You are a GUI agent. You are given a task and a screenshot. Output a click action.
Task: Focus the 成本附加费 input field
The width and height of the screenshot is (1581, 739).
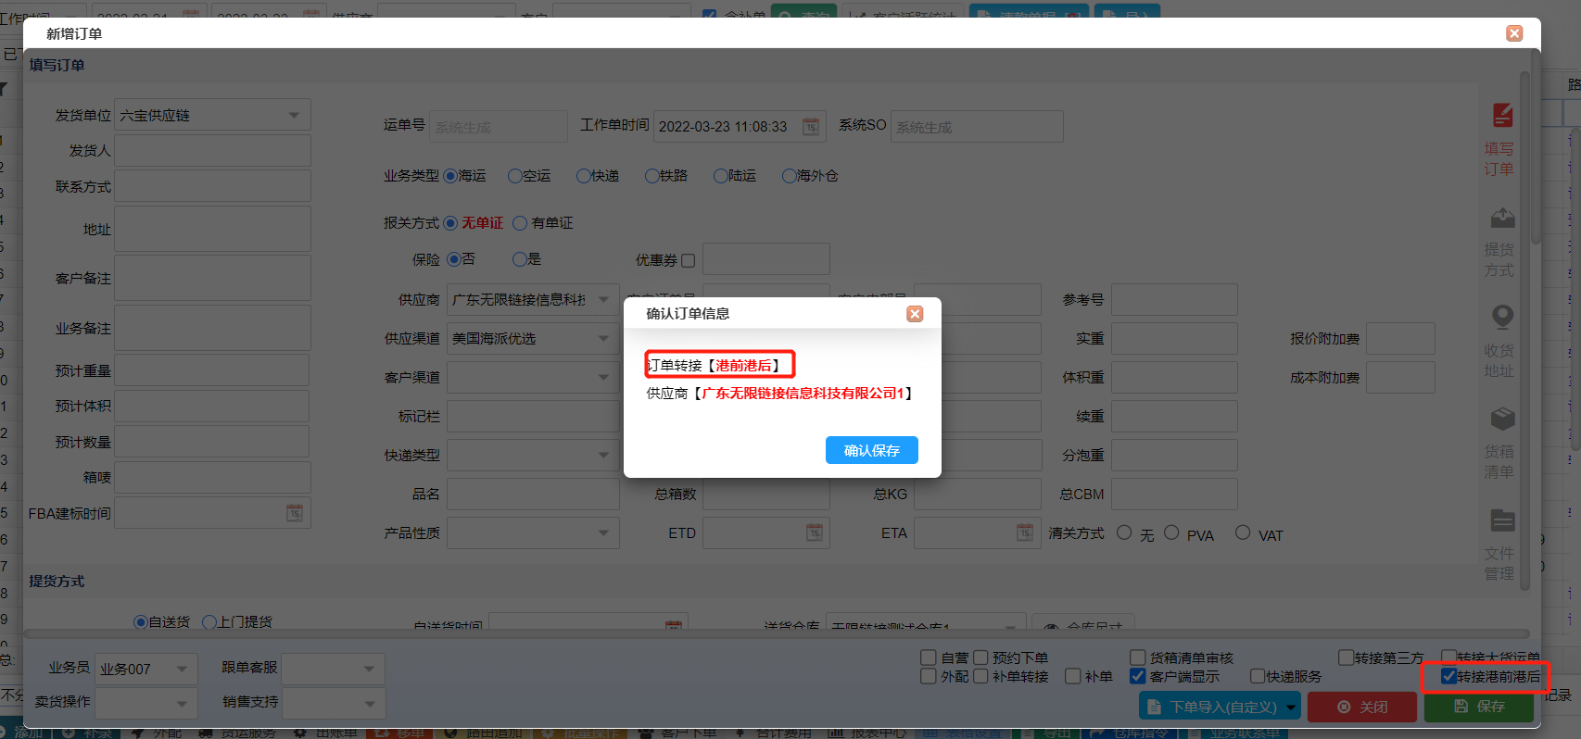[1400, 377]
